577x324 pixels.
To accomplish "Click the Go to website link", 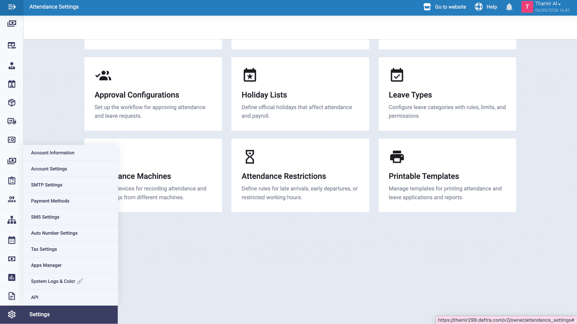I will coord(450,7).
